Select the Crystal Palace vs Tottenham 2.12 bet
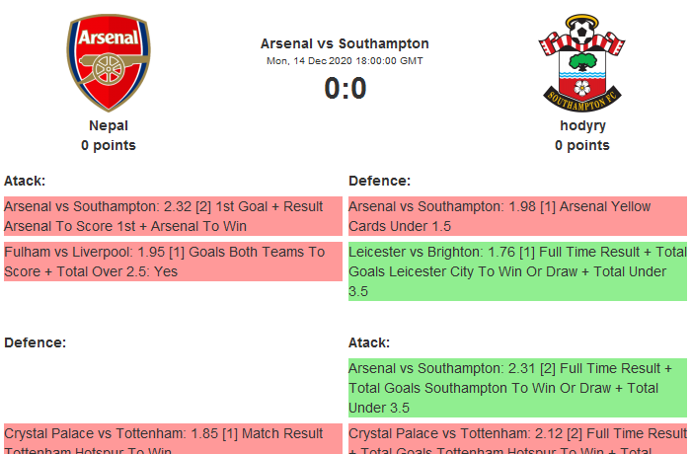Image resolution: width=691 pixels, height=454 pixels. click(517, 439)
